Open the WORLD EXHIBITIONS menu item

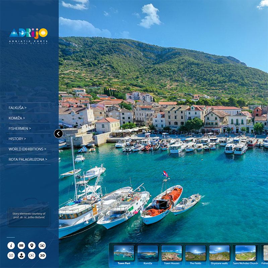(x=27, y=149)
